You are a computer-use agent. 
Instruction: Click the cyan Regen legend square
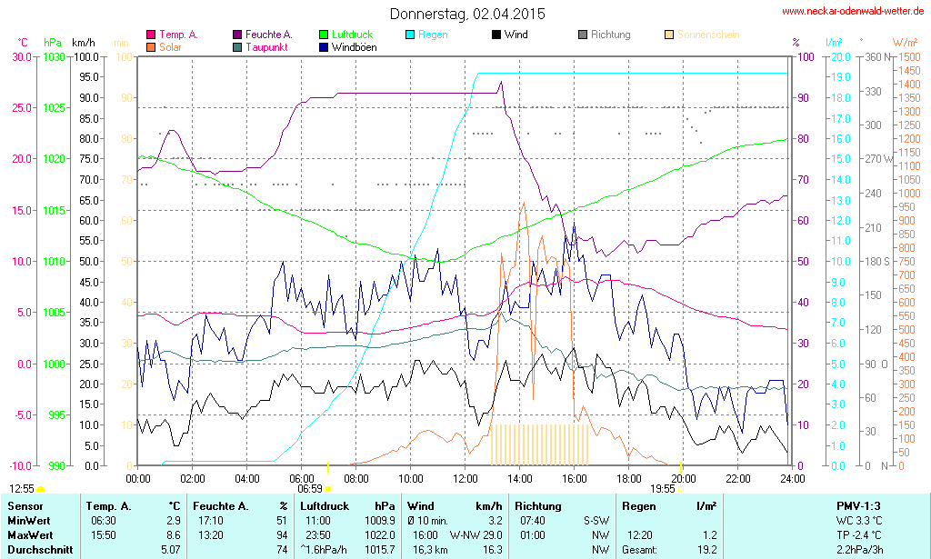pos(410,35)
